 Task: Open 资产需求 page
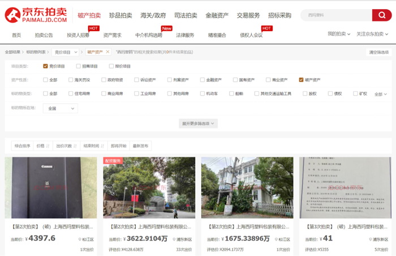113,35
